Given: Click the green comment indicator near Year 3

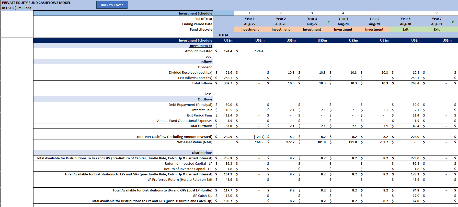Looking at the screenshot, I should (x=328, y=22).
